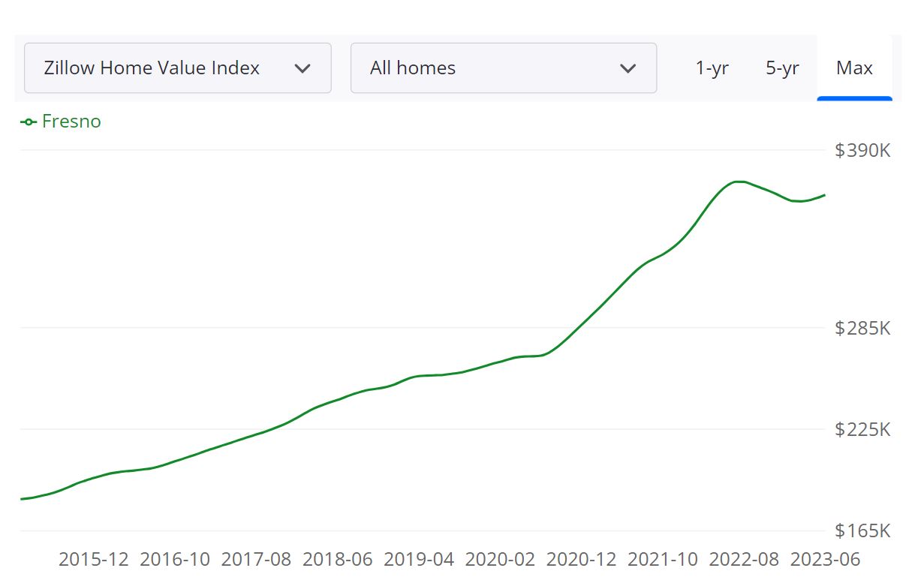The width and height of the screenshot is (924, 577).
Task: Toggle the Fresno series visibility marker
Action: (27, 121)
